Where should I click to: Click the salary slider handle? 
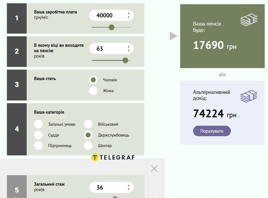coord(112,27)
